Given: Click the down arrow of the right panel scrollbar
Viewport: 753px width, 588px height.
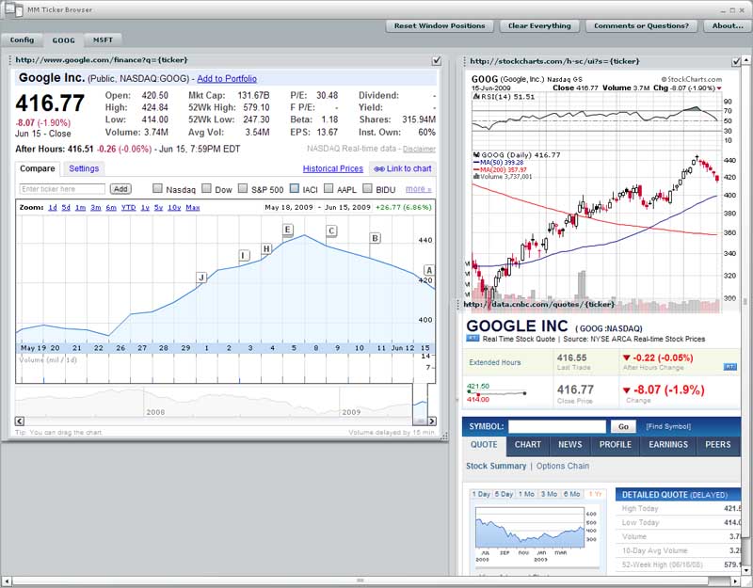Looking at the screenshot, I should point(745,571).
